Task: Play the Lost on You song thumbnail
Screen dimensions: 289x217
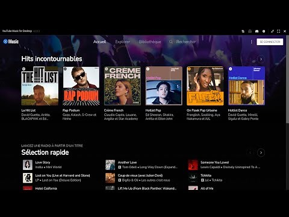Action: pos(28,178)
